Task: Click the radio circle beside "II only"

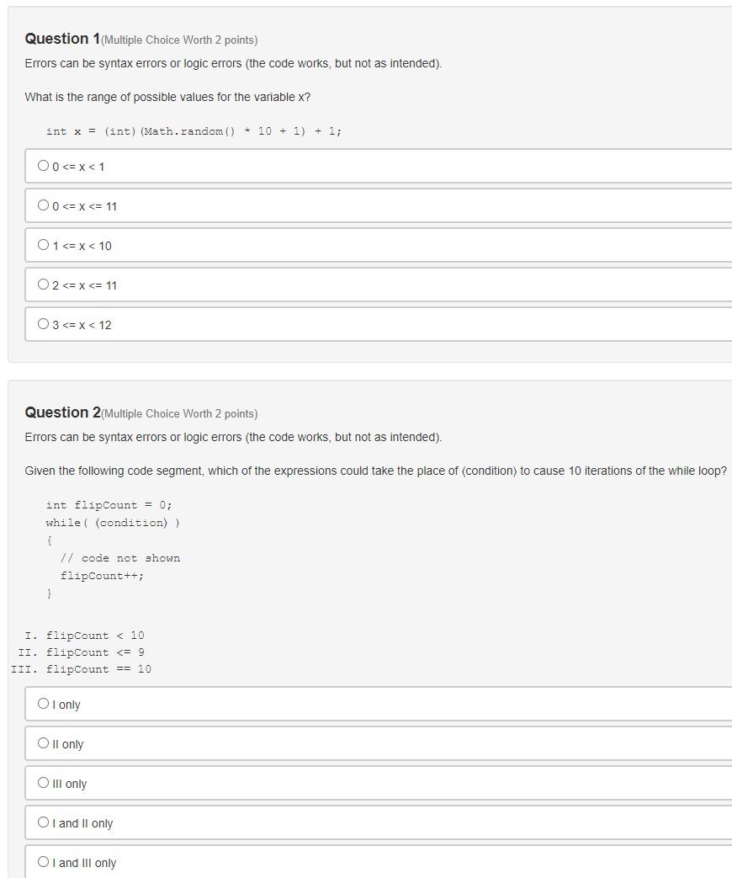Action: pos(43,742)
